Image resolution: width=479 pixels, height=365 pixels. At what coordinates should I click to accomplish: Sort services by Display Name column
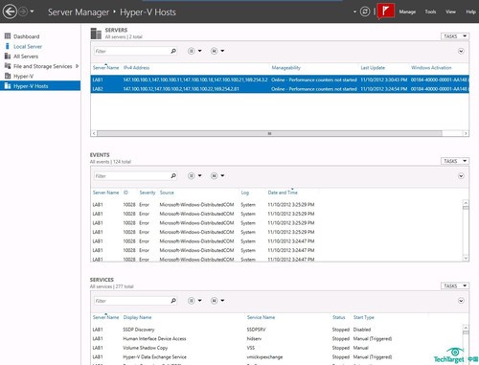tap(137, 317)
